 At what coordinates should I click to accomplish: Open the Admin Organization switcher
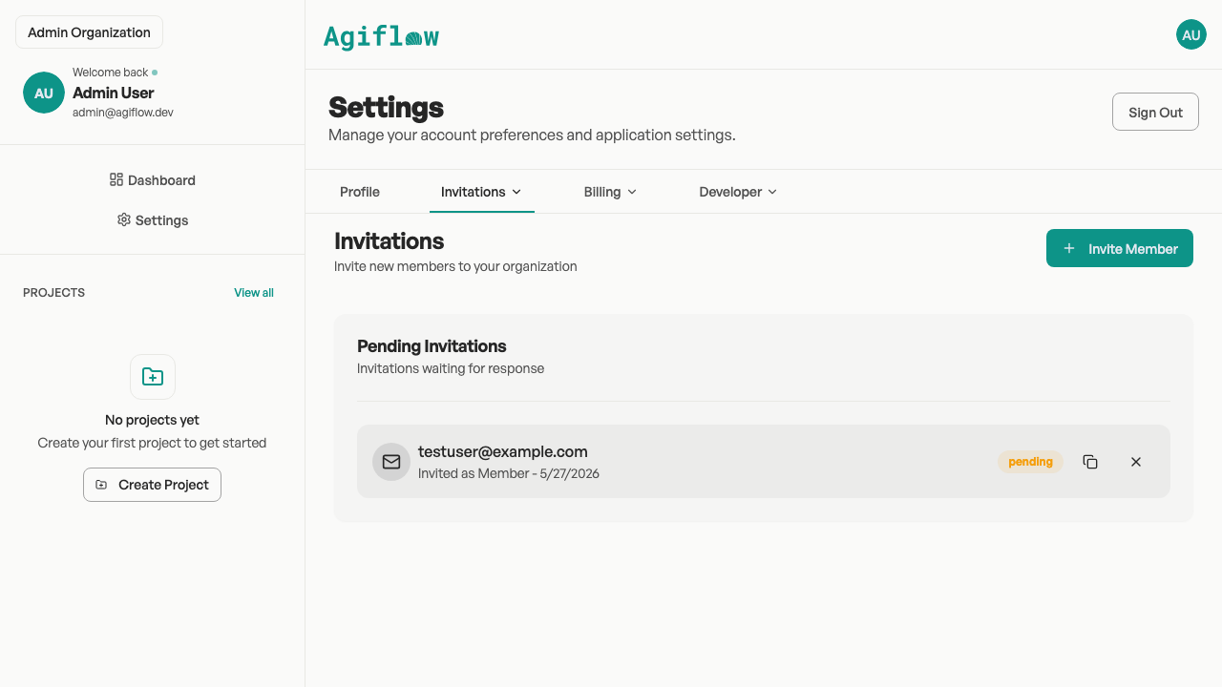point(89,32)
